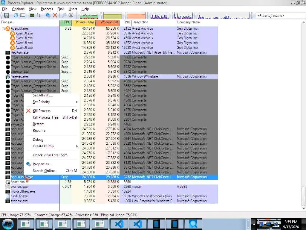This screenshot has width=306, height=230.
Task: Choose Debug in the context menu
Action: (x=52, y=140)
